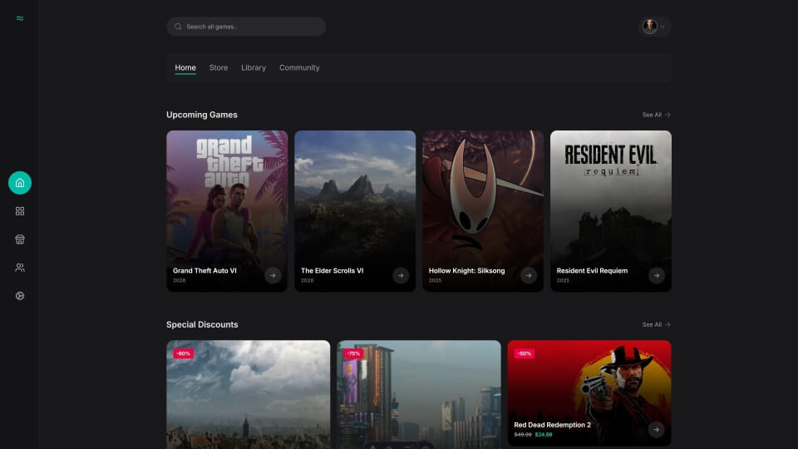This screenshot has width=798, height=449.
Task: Open the -60% discounted game card
Action: [x=249, y=394]
